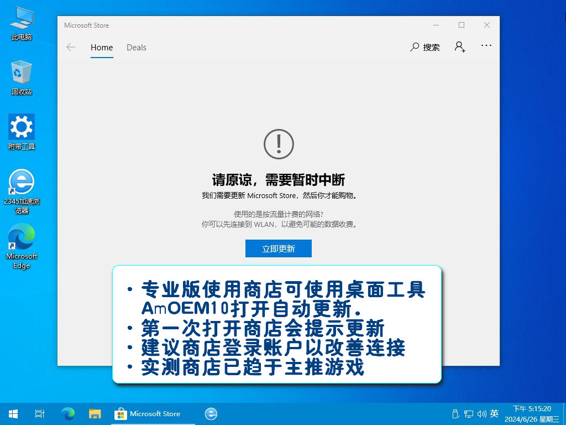The width and height of the screenshot is (566, 425).
Task: Select the 回收站 Recycle Bin icon
Action: pos(22,77)
